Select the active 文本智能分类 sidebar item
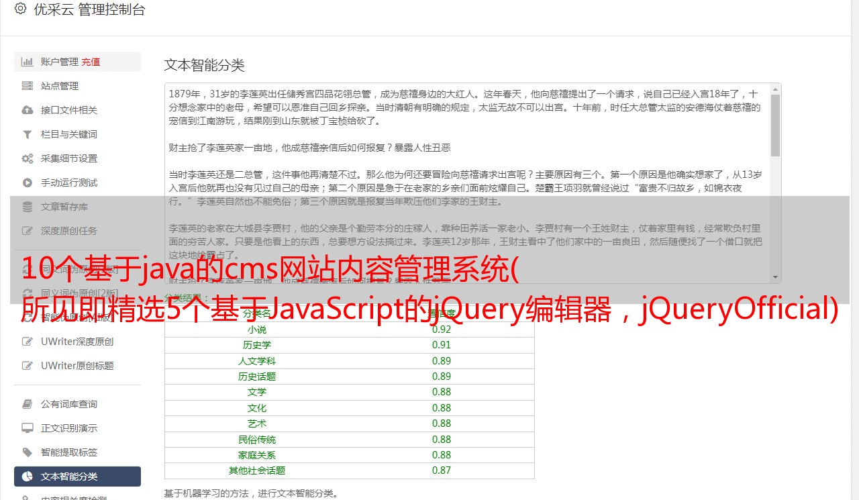Image resolution: width=859 pixels, height=500 pixels. pyautogui.click(x=77, y=477)
